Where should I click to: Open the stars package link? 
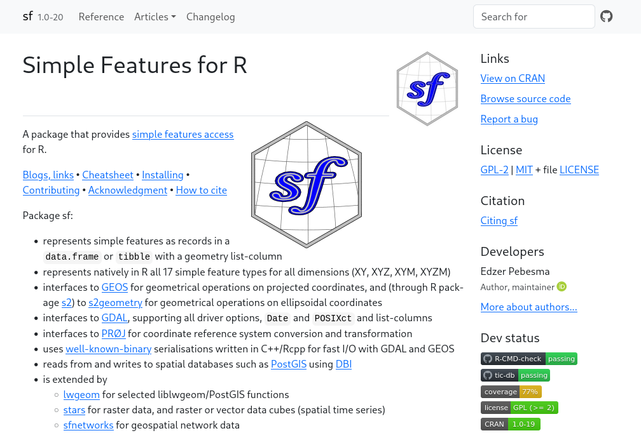tap(74, 410)
